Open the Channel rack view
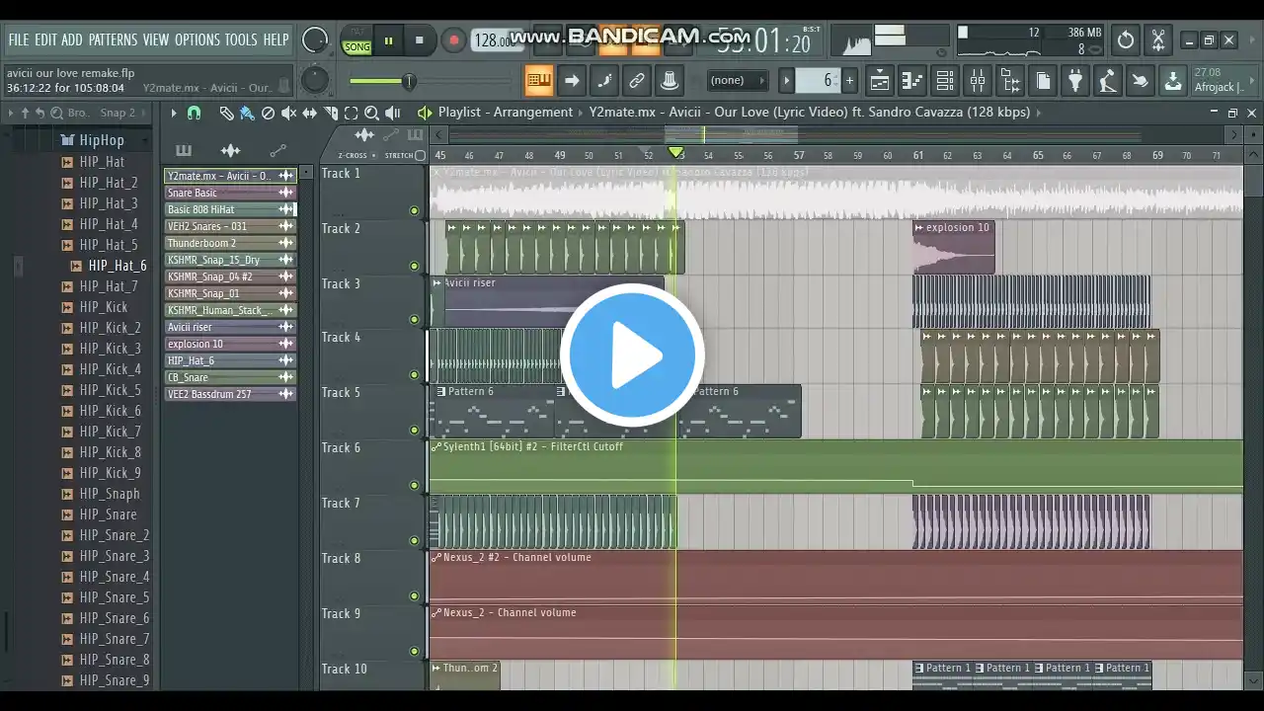Image resolution: width=1264 pixels, height=711 pixels. click(x=945, y=81)
